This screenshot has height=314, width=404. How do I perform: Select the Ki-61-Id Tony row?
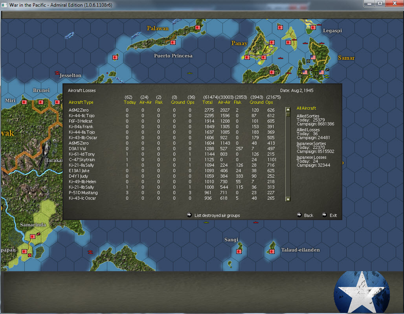[x=173, y=154]
